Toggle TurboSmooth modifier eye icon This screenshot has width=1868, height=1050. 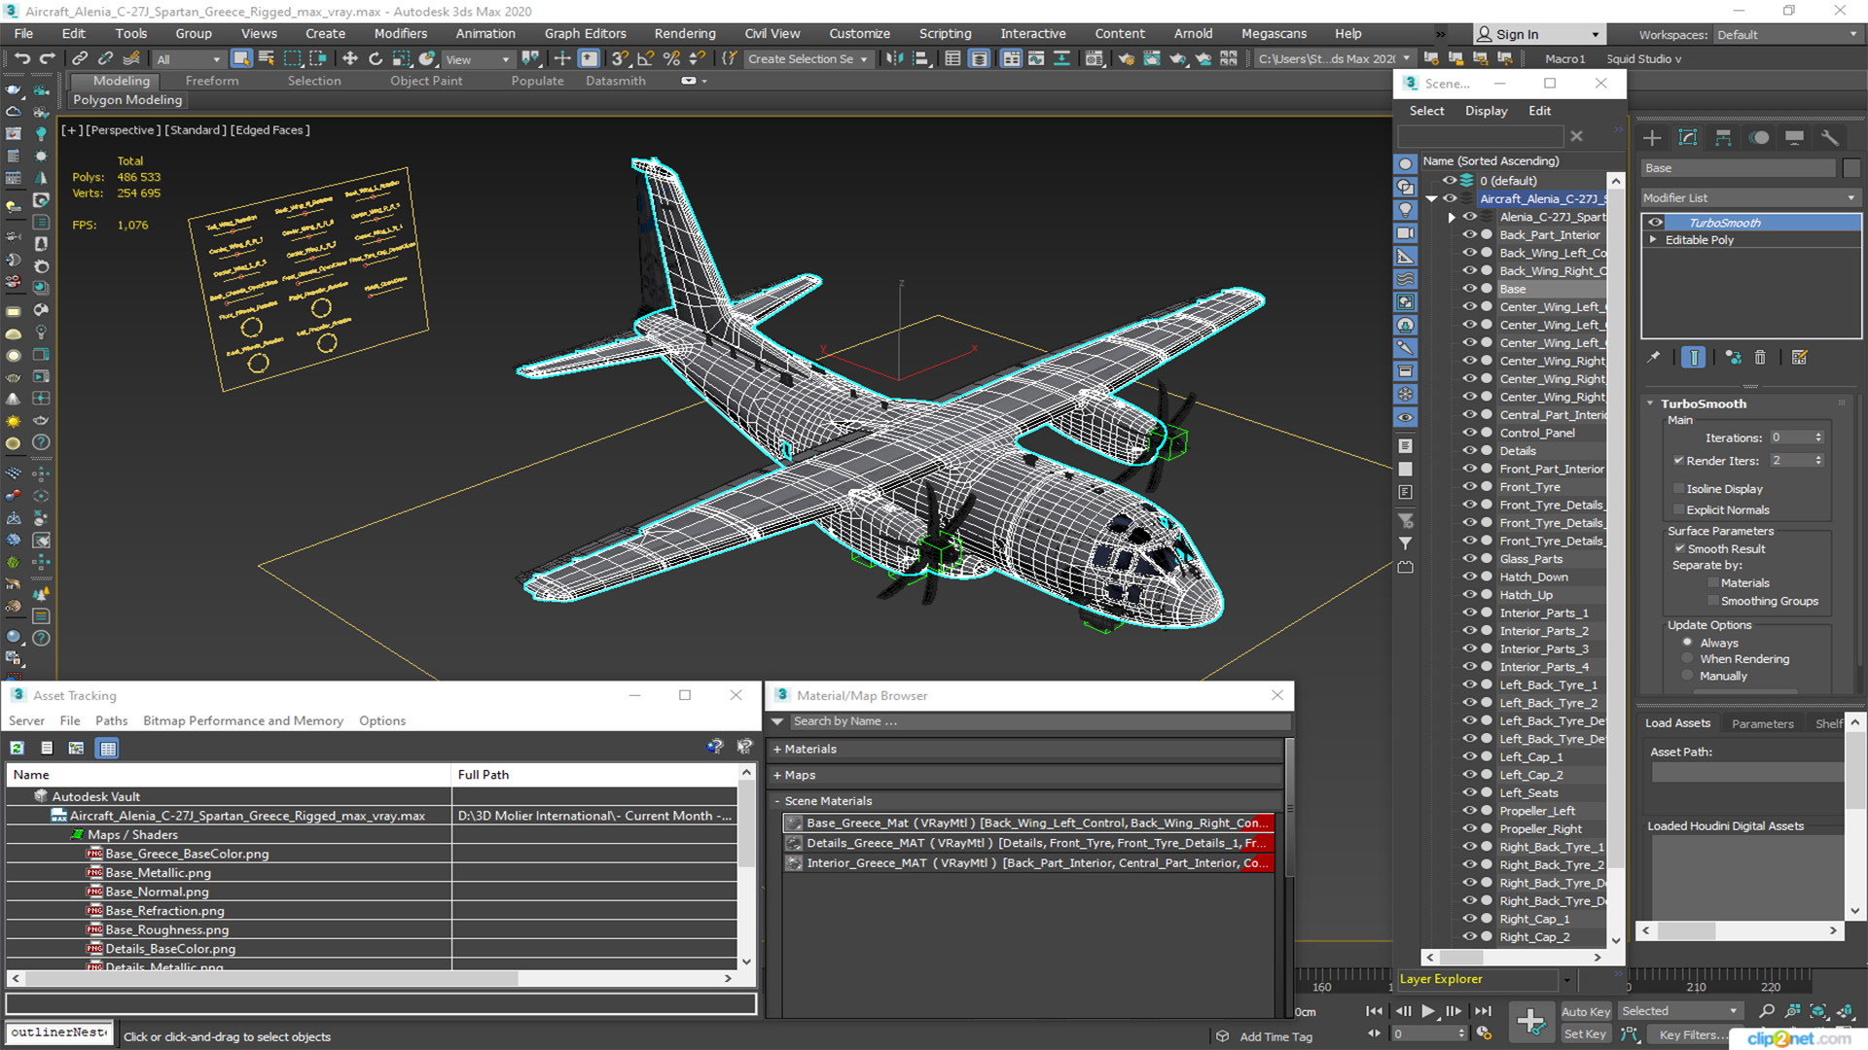pyautogui.click(x=1655, y=223)
